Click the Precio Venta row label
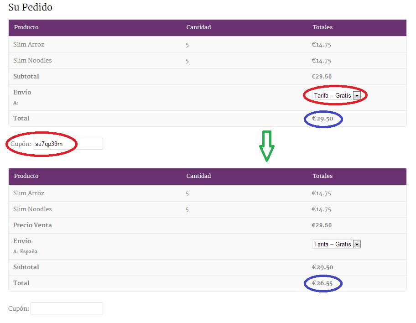 click(32, 225)
